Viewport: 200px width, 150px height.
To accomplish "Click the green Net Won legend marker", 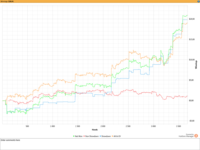I will (74, 136).
